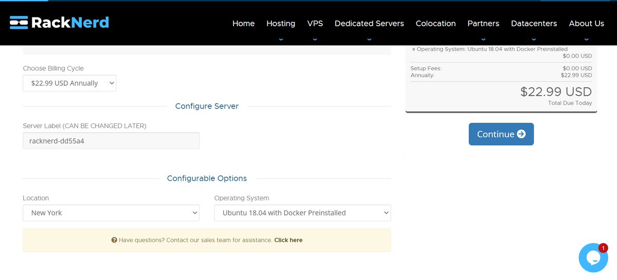
Task: Open the About Us menu
Action: (x=586, y=23)
